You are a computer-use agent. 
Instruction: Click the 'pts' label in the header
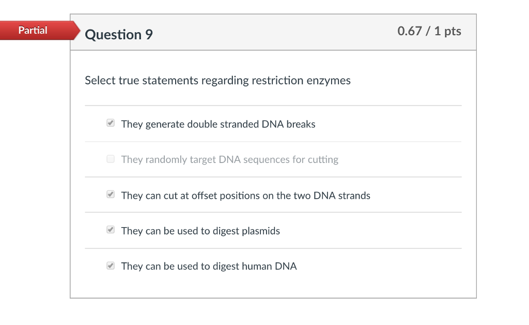[453, 32]
